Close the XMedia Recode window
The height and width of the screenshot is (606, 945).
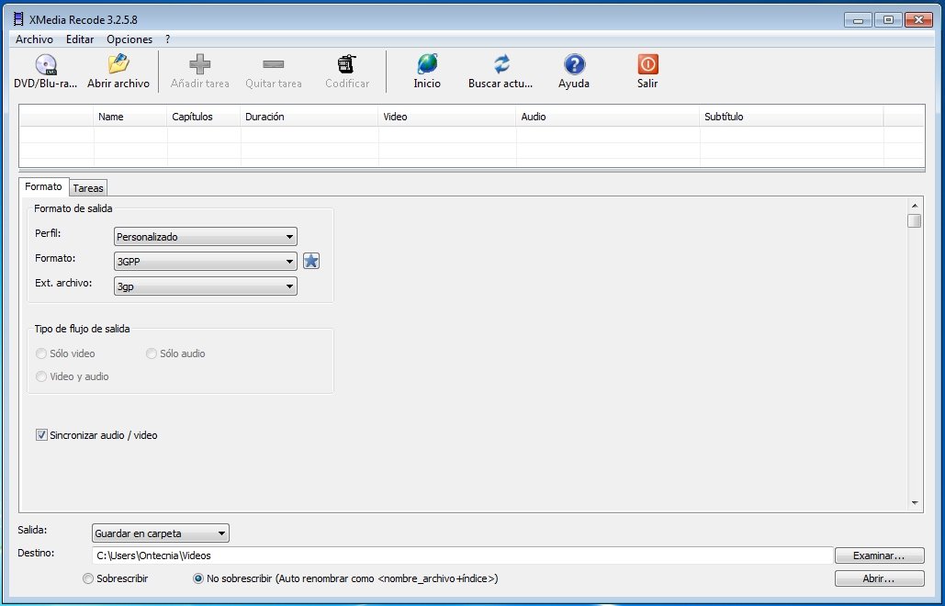point(918,20)
